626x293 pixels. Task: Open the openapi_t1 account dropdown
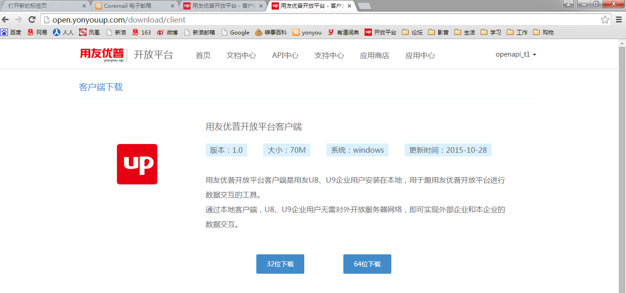[x=516, y=54]
